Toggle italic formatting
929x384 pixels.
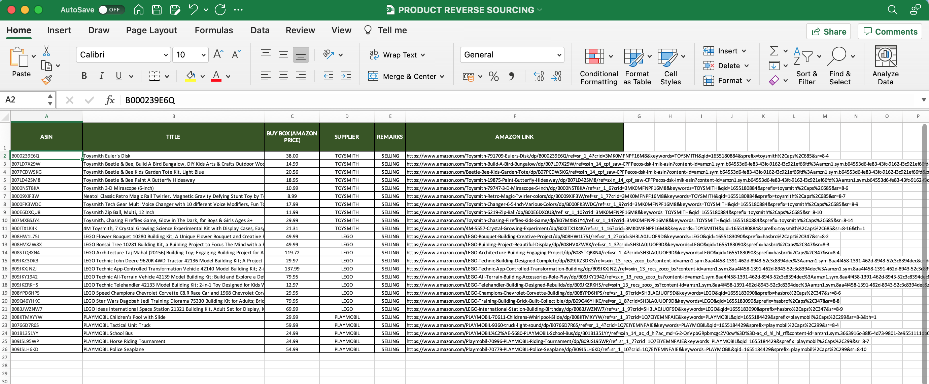(x=101, y=76)
